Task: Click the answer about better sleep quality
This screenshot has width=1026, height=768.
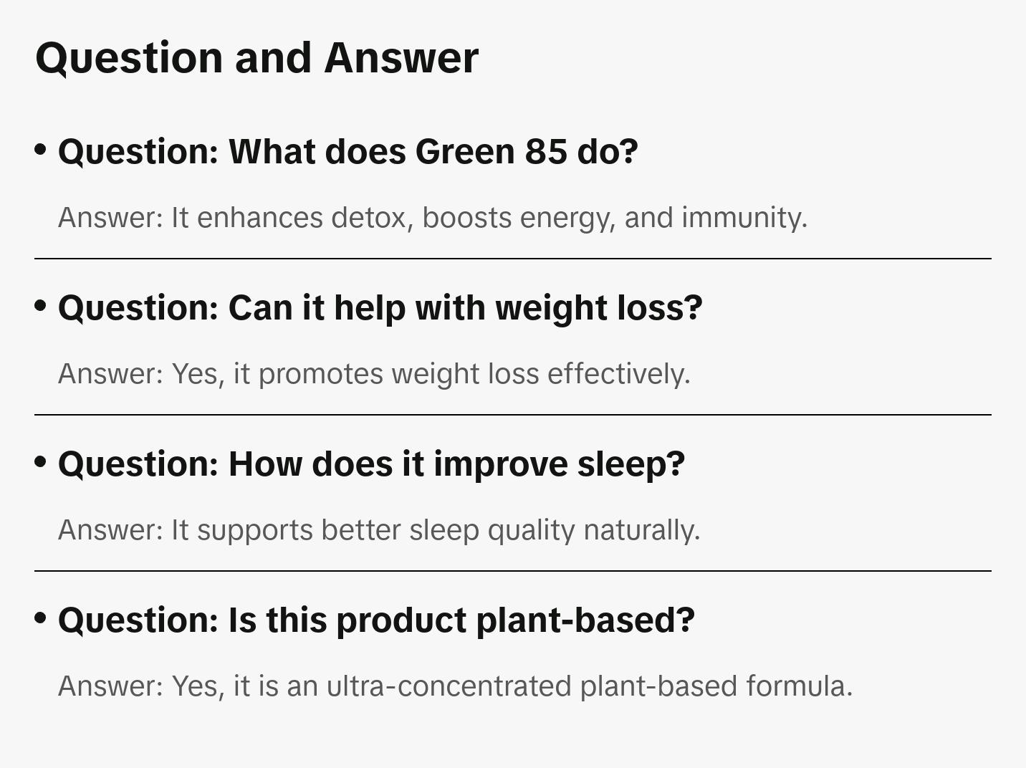Action: click(x=378, y=530)
